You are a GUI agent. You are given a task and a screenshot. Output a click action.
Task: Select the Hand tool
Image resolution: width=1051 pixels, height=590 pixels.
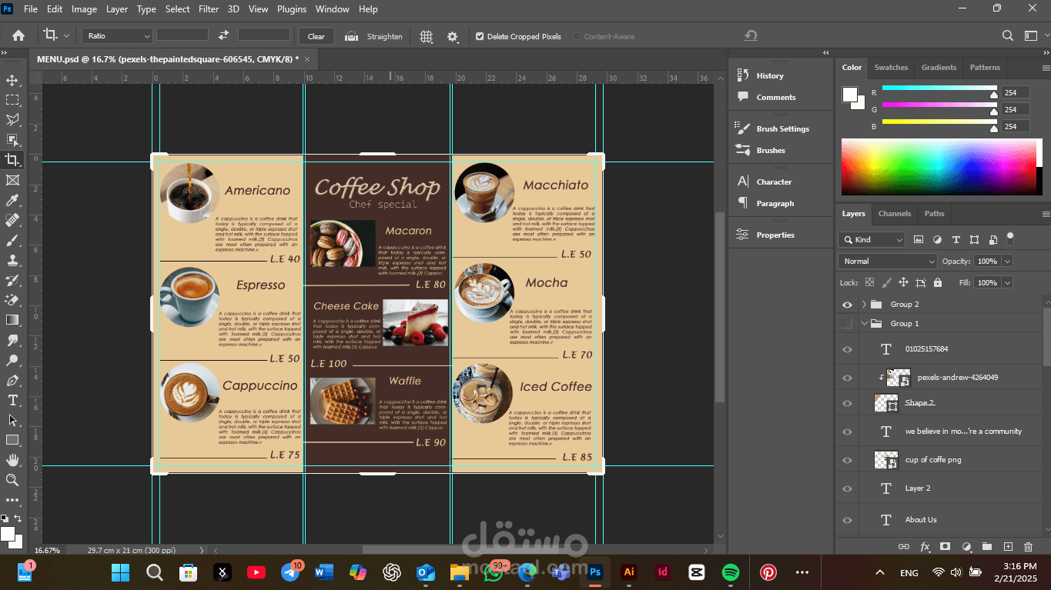click(x=12, y=460)
